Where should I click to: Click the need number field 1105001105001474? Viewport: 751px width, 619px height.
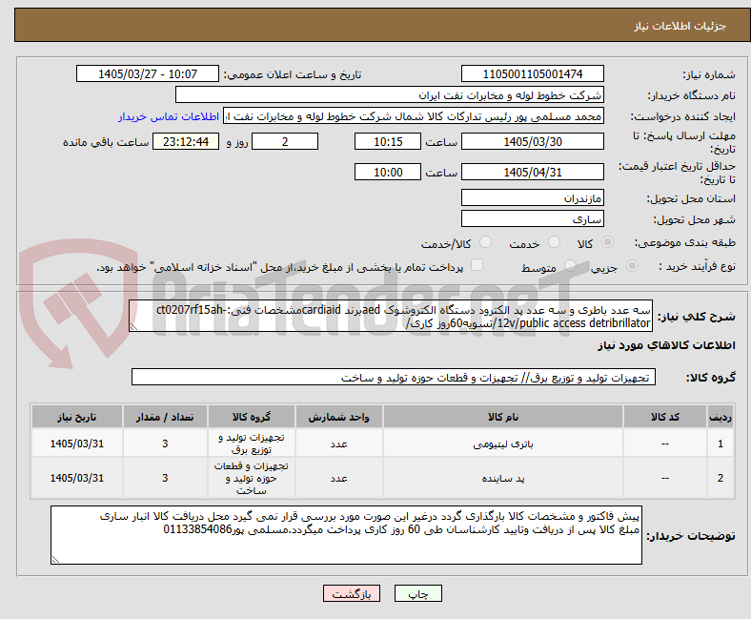click(x=533, y=73)
